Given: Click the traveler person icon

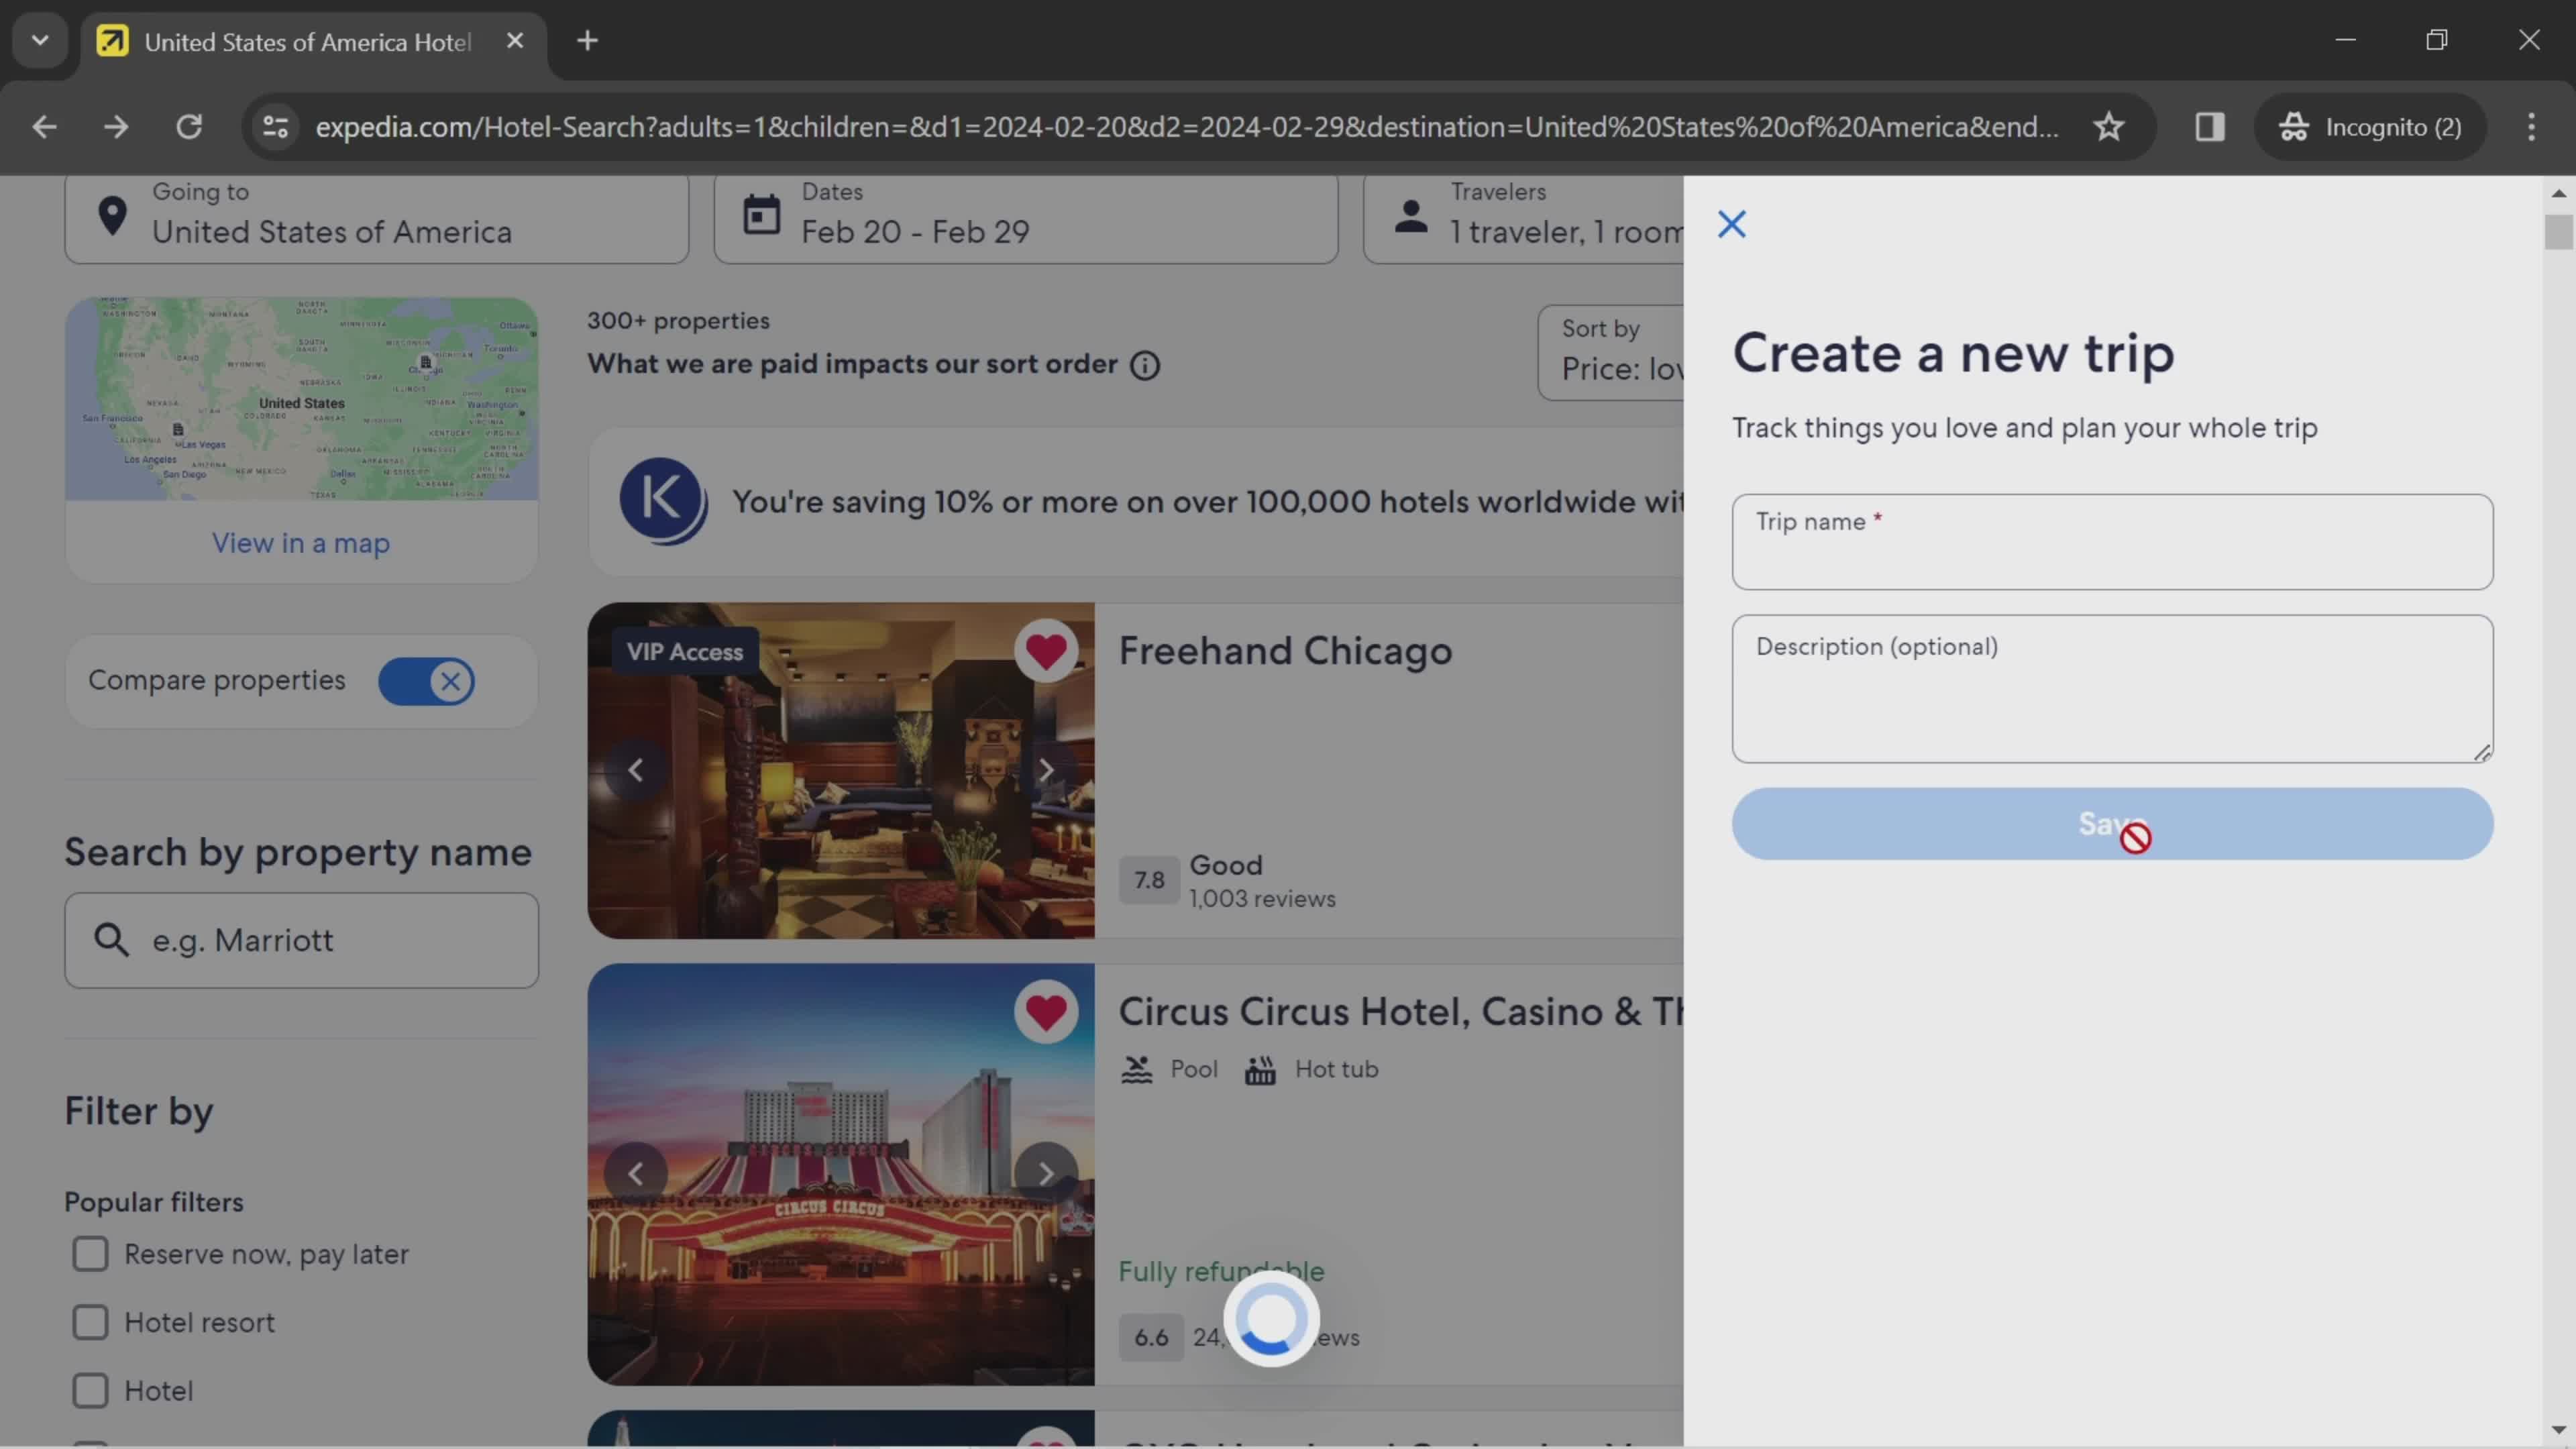Looking at the screenshot, I should (x=1411, y=216).
